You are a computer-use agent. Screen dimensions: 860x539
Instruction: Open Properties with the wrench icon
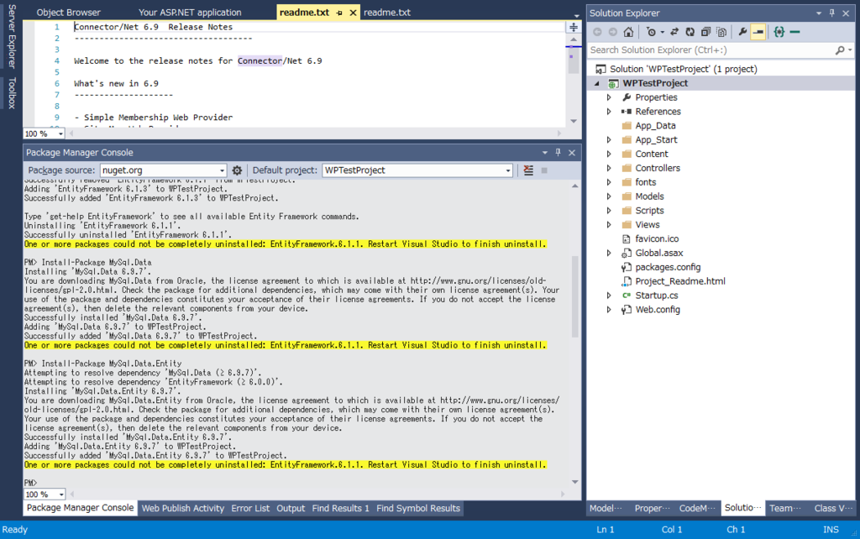coord(742,32)
